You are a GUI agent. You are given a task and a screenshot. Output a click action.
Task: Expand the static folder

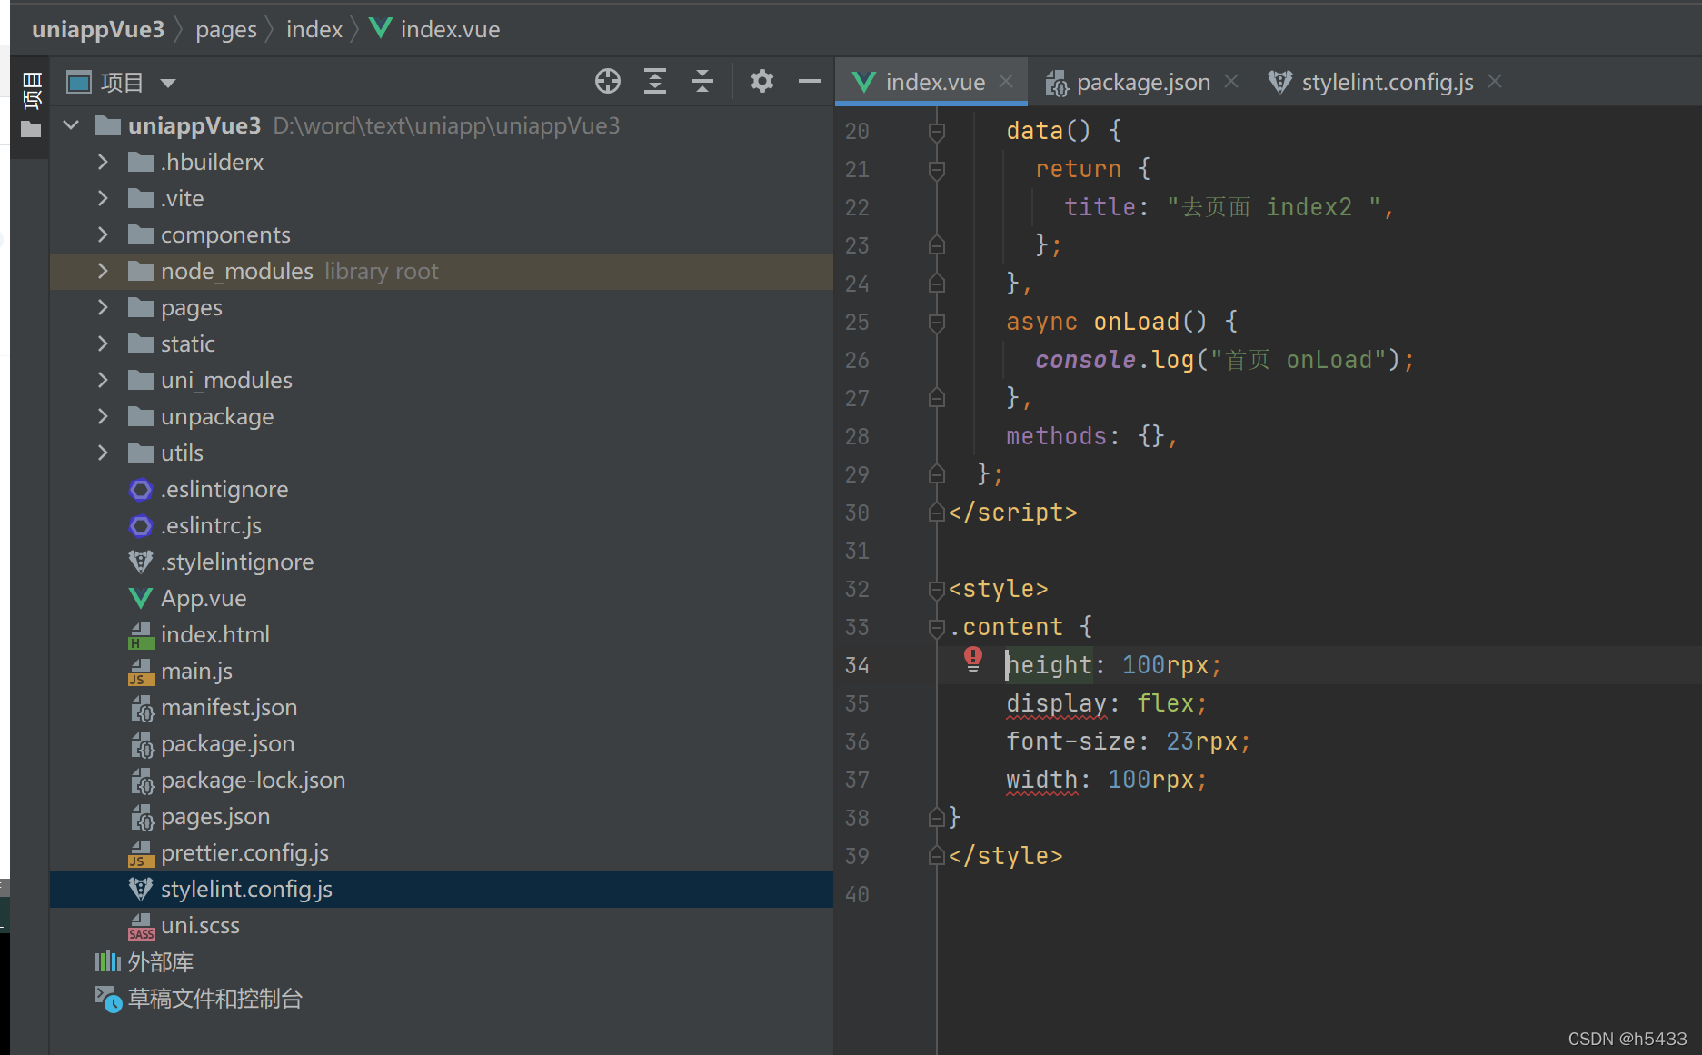tap(103, 343)
